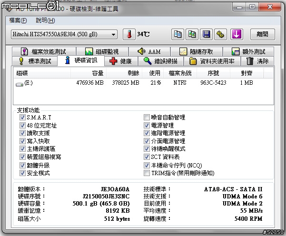Click the floppy disk save icon

tap(206, 34)
